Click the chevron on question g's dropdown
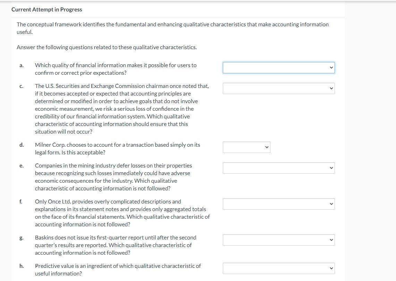Viewport: 396px width, 281px height. (x=331, y=240)
